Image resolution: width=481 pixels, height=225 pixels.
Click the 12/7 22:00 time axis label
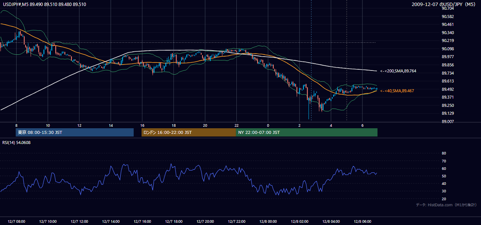[x=236, y=221]
